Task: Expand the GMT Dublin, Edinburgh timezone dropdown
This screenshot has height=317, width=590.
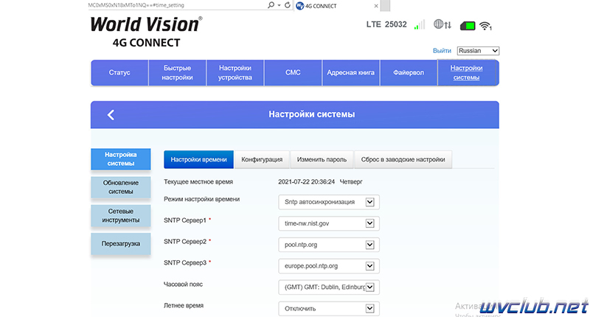Action: 329,288
